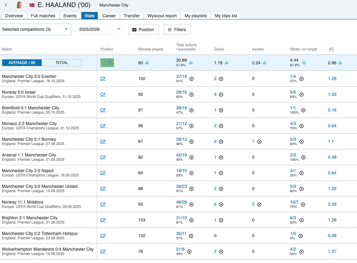Screen dimensions: 357x263
Task: Click the Norway flag icon
Action: 32,5
